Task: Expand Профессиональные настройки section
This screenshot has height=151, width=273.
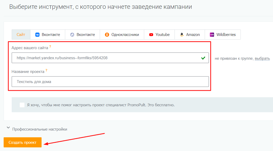Action: 37,129
